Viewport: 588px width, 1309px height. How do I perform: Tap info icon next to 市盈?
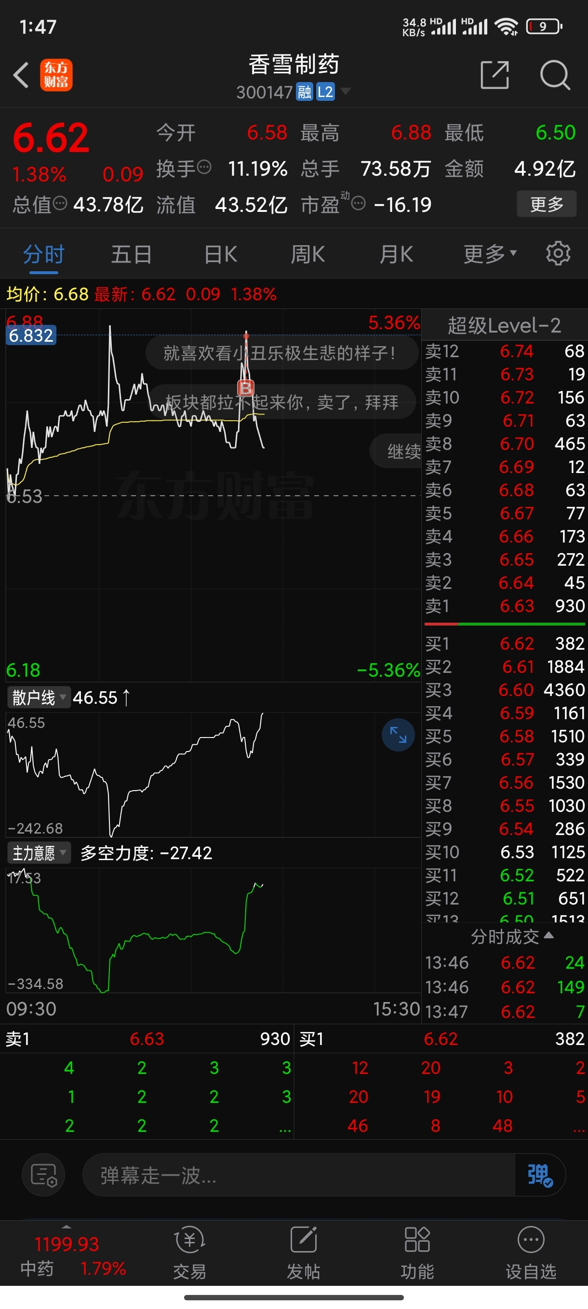tap(358, 203)
